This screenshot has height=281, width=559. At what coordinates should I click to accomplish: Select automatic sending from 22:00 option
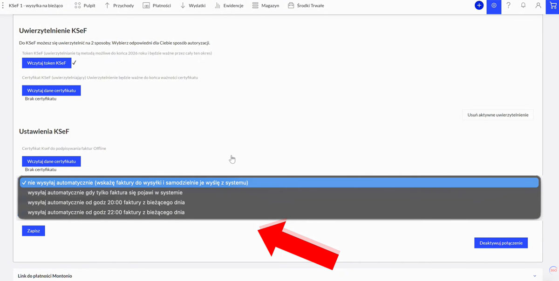pos(106,212)
